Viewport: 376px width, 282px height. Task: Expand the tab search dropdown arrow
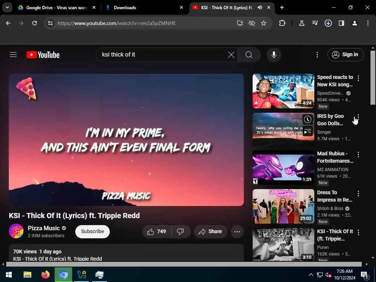click(7, 7)
